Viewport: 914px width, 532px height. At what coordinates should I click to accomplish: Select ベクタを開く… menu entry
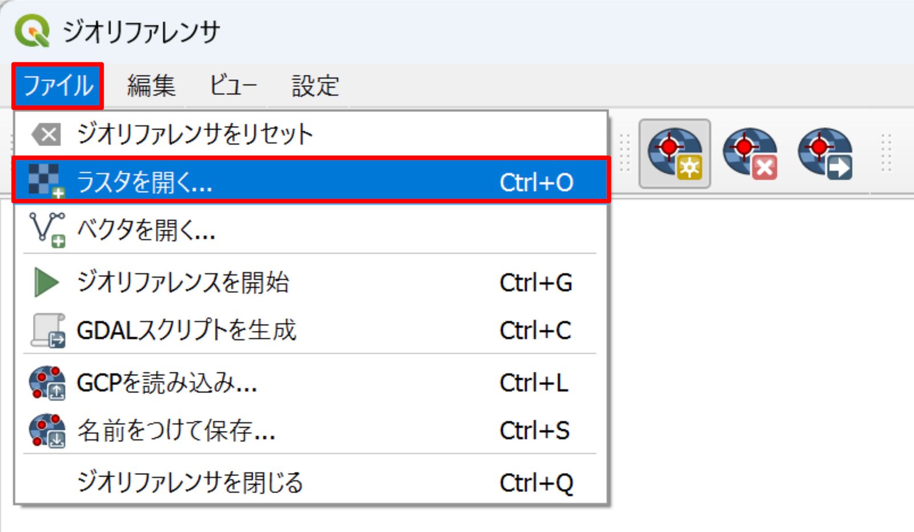[x=311, y=230]
